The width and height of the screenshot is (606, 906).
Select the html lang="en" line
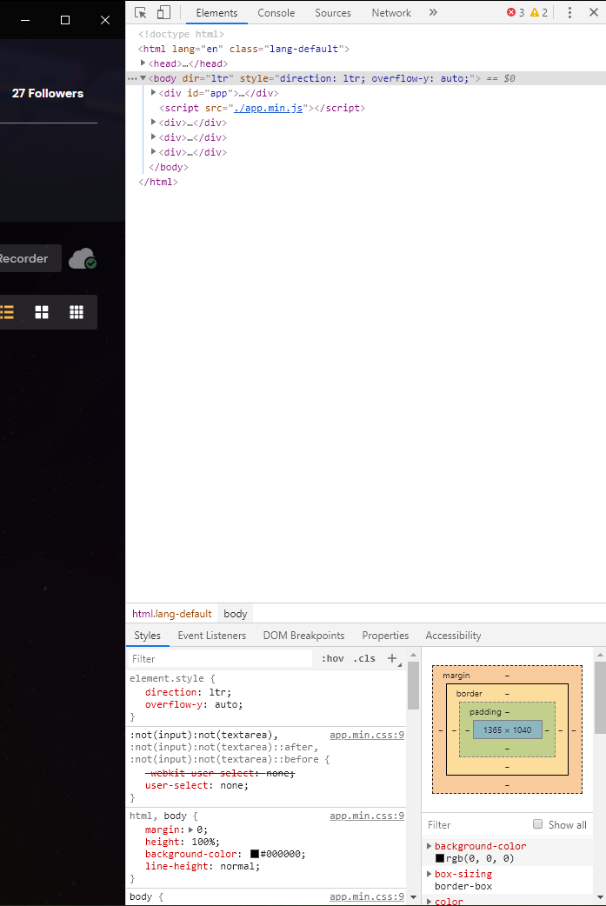click(243, 49)
